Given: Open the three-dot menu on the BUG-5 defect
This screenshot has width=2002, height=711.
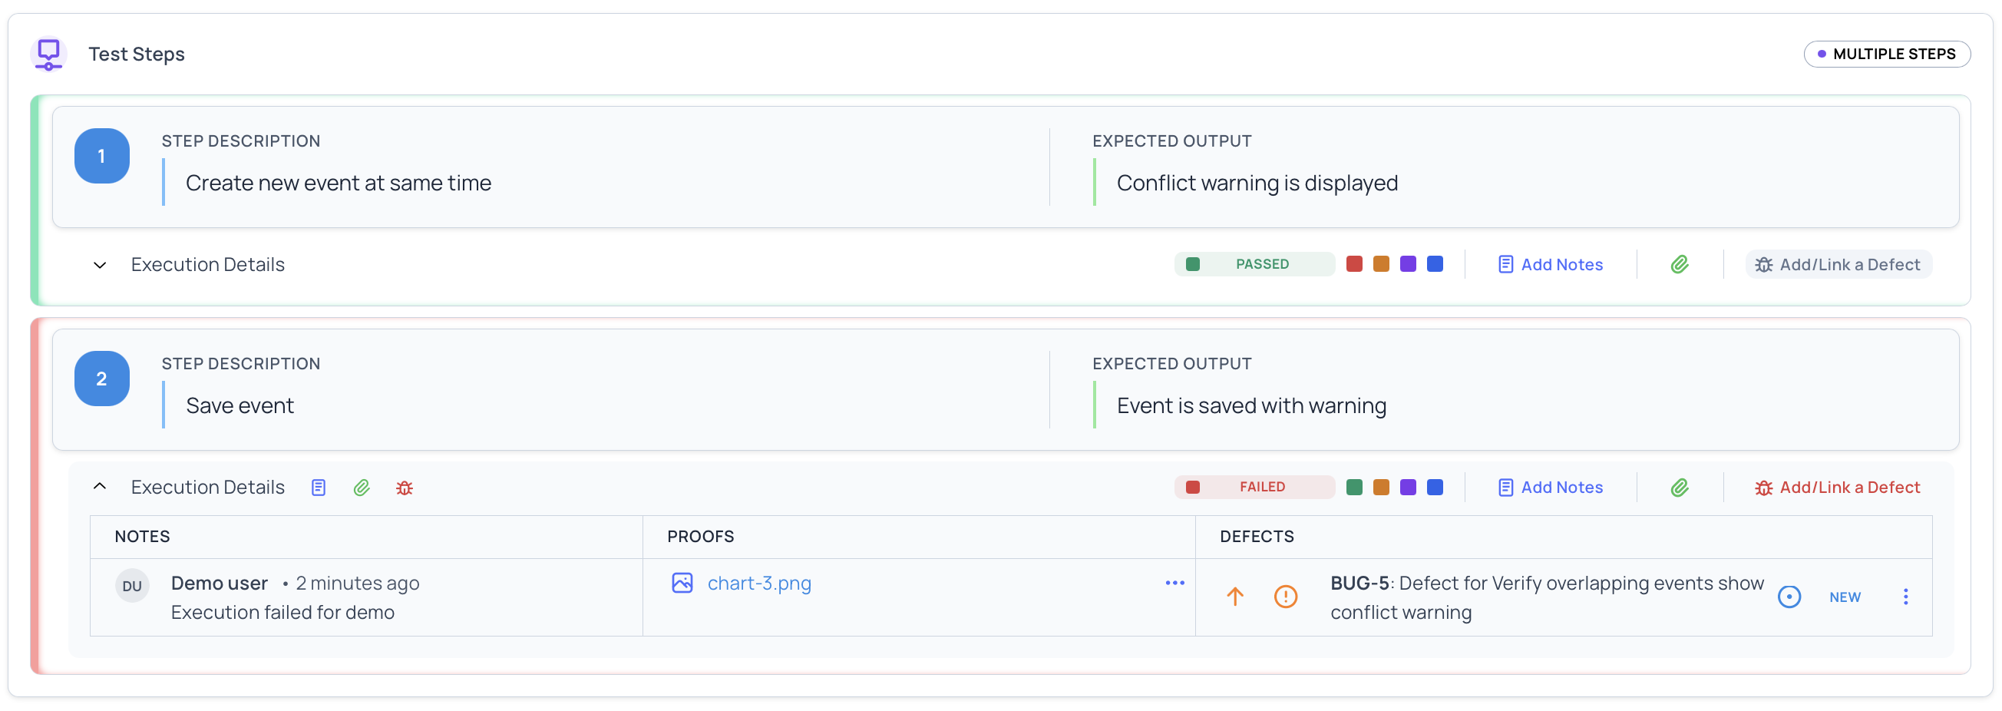Looking at the screenshot, I should pyautogui.click(x=1905, y=597).
